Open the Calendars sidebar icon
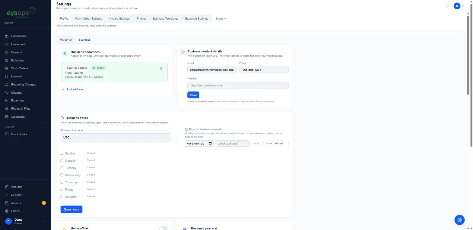473x230 pixels. click(7, 117)
